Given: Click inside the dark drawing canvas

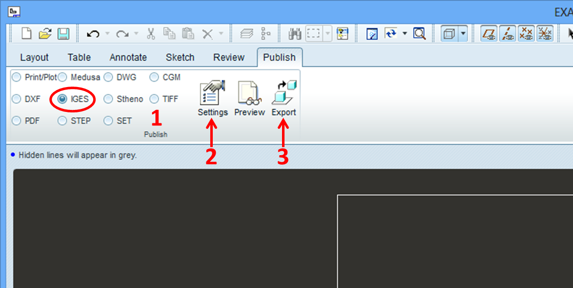Looking at the screenshot, I should tap(174, 229).
